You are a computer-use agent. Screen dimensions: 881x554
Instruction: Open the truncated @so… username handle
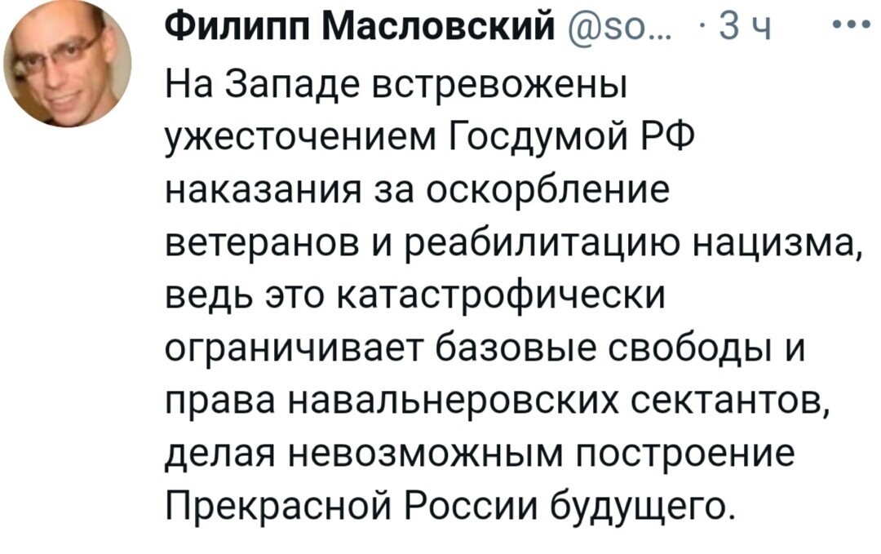pyautogui.click(x=617, y=28)
